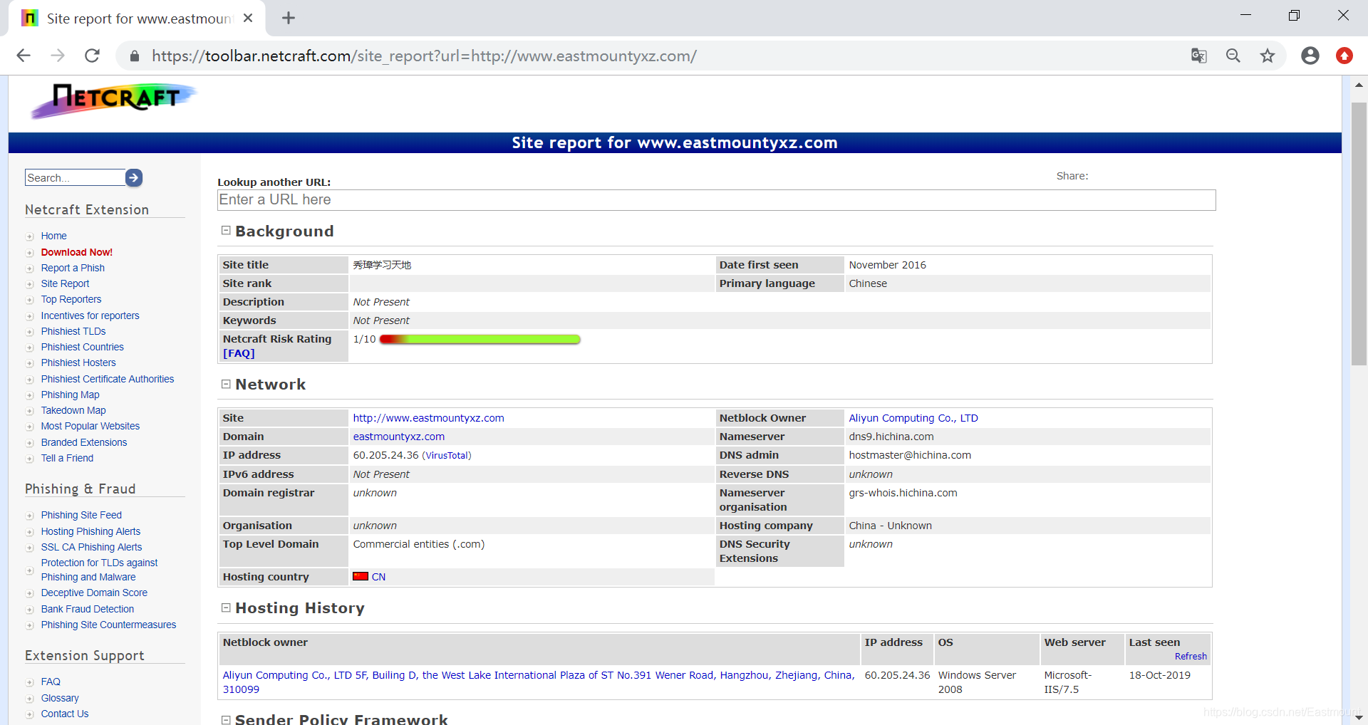Collapse the Background section
This screenshot has width=1368, height=725.
tap(226, 230)
